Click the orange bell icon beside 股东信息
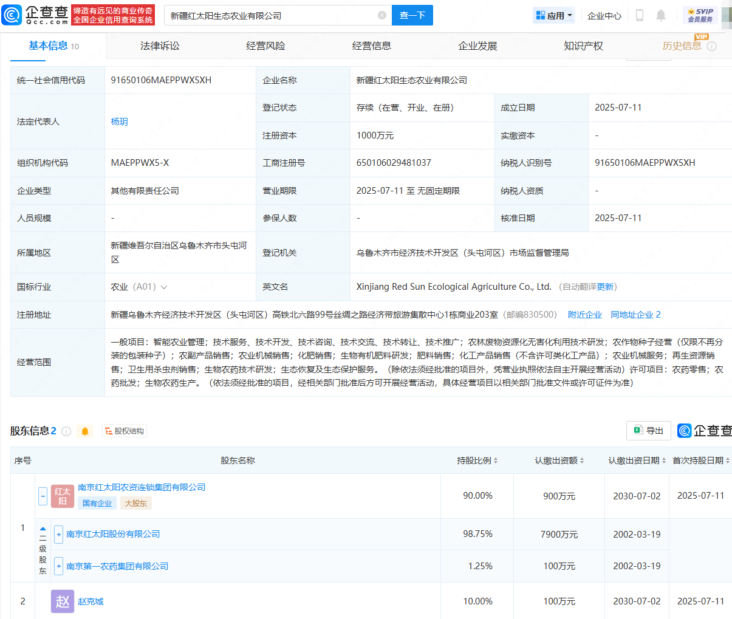Image resolution: width=732 pixels, height=619 pixels. click(x=85, y=430)
